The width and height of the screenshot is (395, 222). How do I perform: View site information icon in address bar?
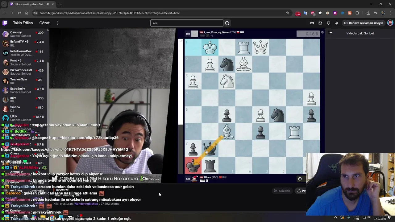click(35, 13)
